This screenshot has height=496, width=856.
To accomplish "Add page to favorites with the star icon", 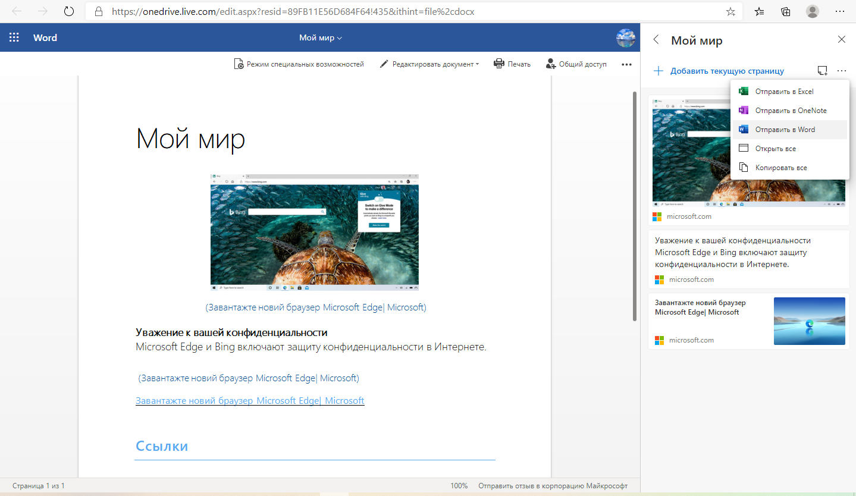I will [730, 11].
